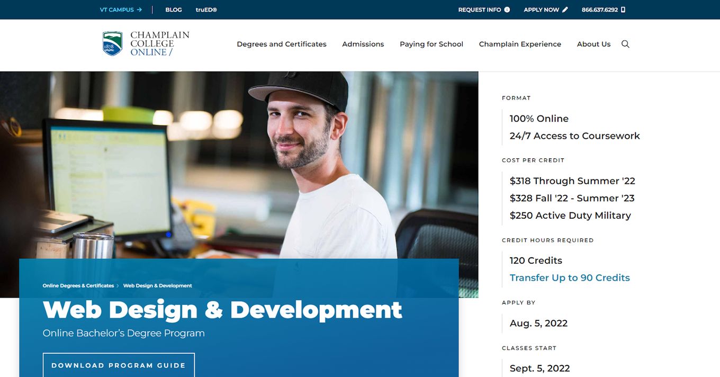The image size is (720, 377).
Task: Go to Online Degrees & Certificates breadcrumb
Action: (78, 286)
